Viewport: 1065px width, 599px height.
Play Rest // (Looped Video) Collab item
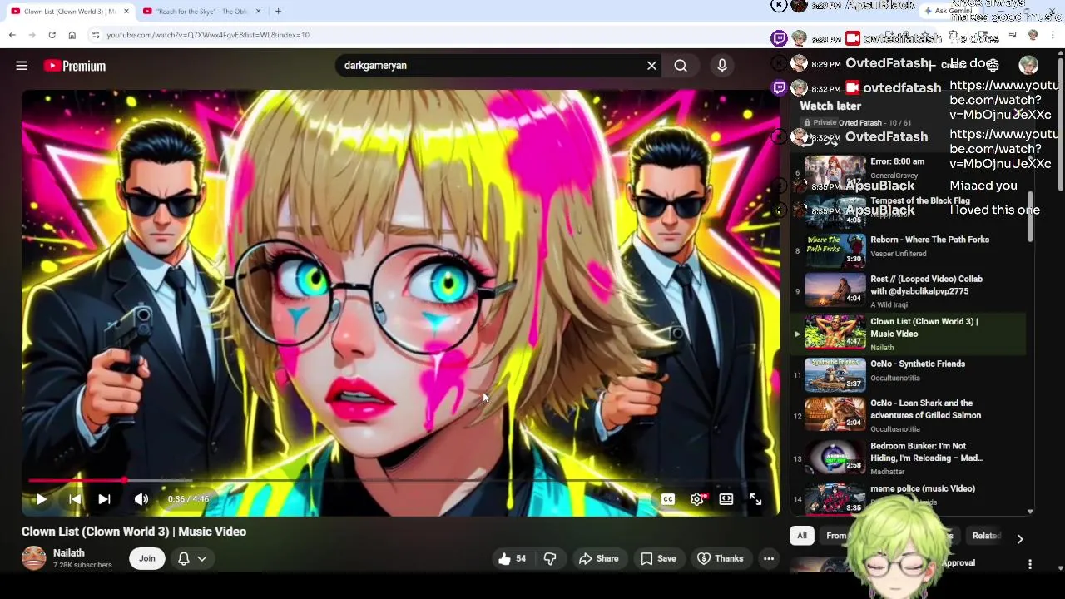pyautogui.click(x=908, y=291)
